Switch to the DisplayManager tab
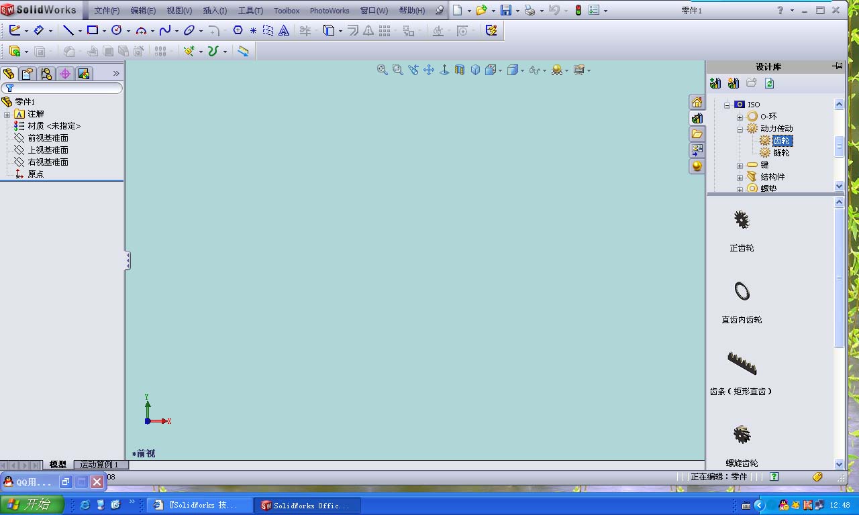Viewport: 859px width, 515px height. tap(84, 74)
